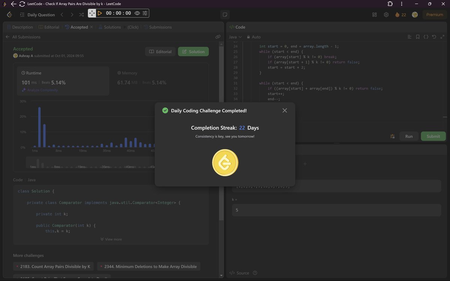
Task: Click the Accepted status heading
Action: click(x=23, y=49)
